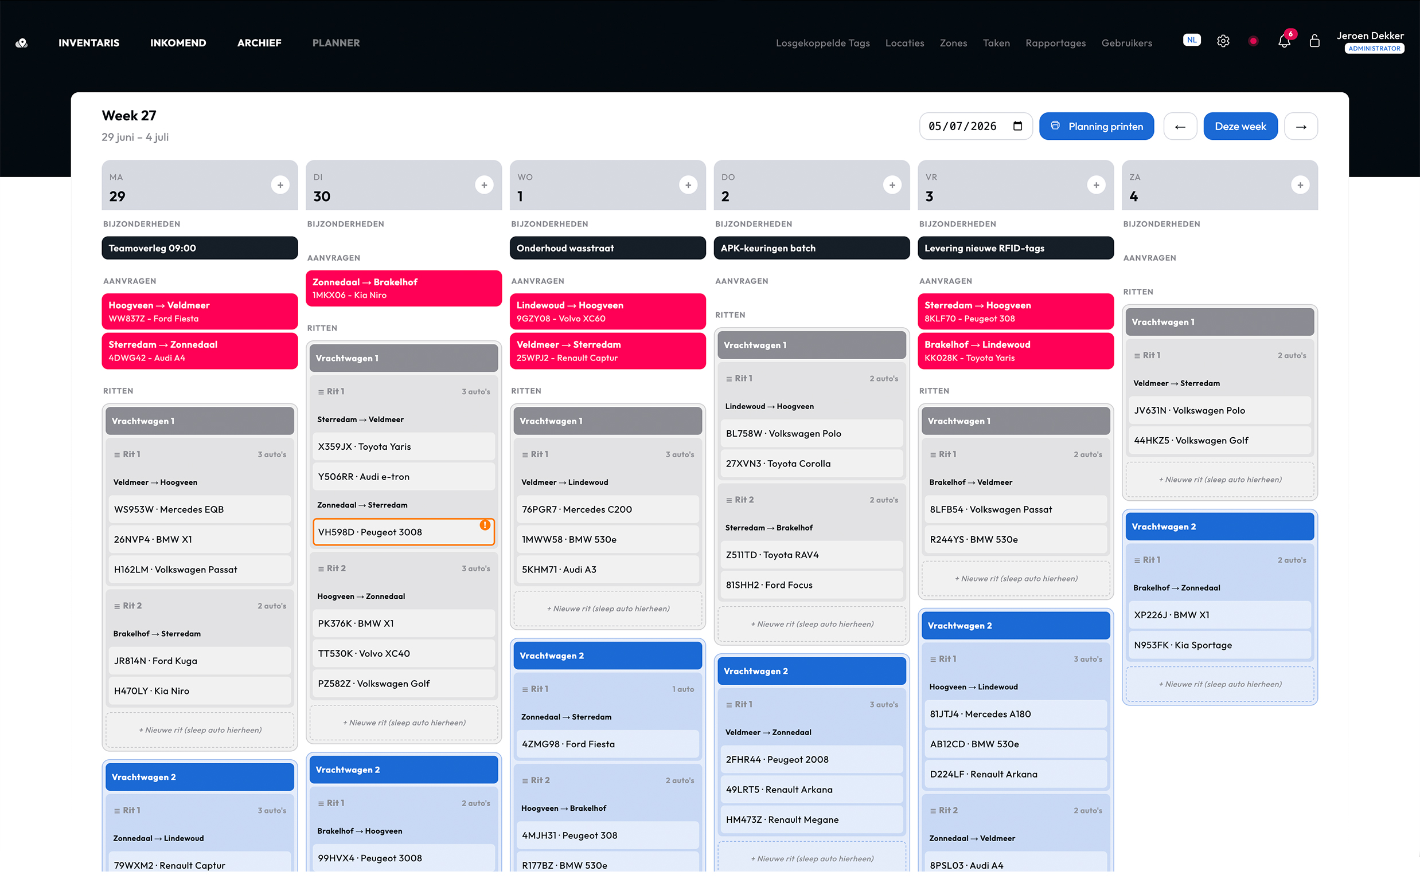Viewport: 1420px width, 887px height.
Task: Click the red record status indicator
Action: [x=1253, y=41]
